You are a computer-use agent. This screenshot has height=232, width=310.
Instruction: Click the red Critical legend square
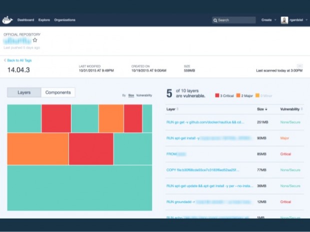coord(217,95)
